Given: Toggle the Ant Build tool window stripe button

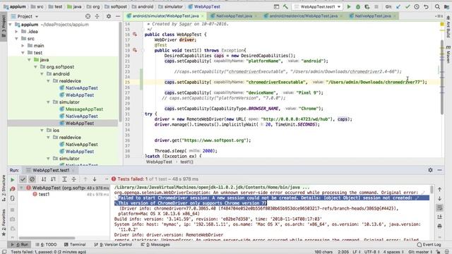Looking at the screenshot, I should tap(448, 27).
